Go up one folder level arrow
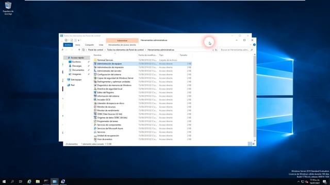330x185 pixels. pos(79,50)
